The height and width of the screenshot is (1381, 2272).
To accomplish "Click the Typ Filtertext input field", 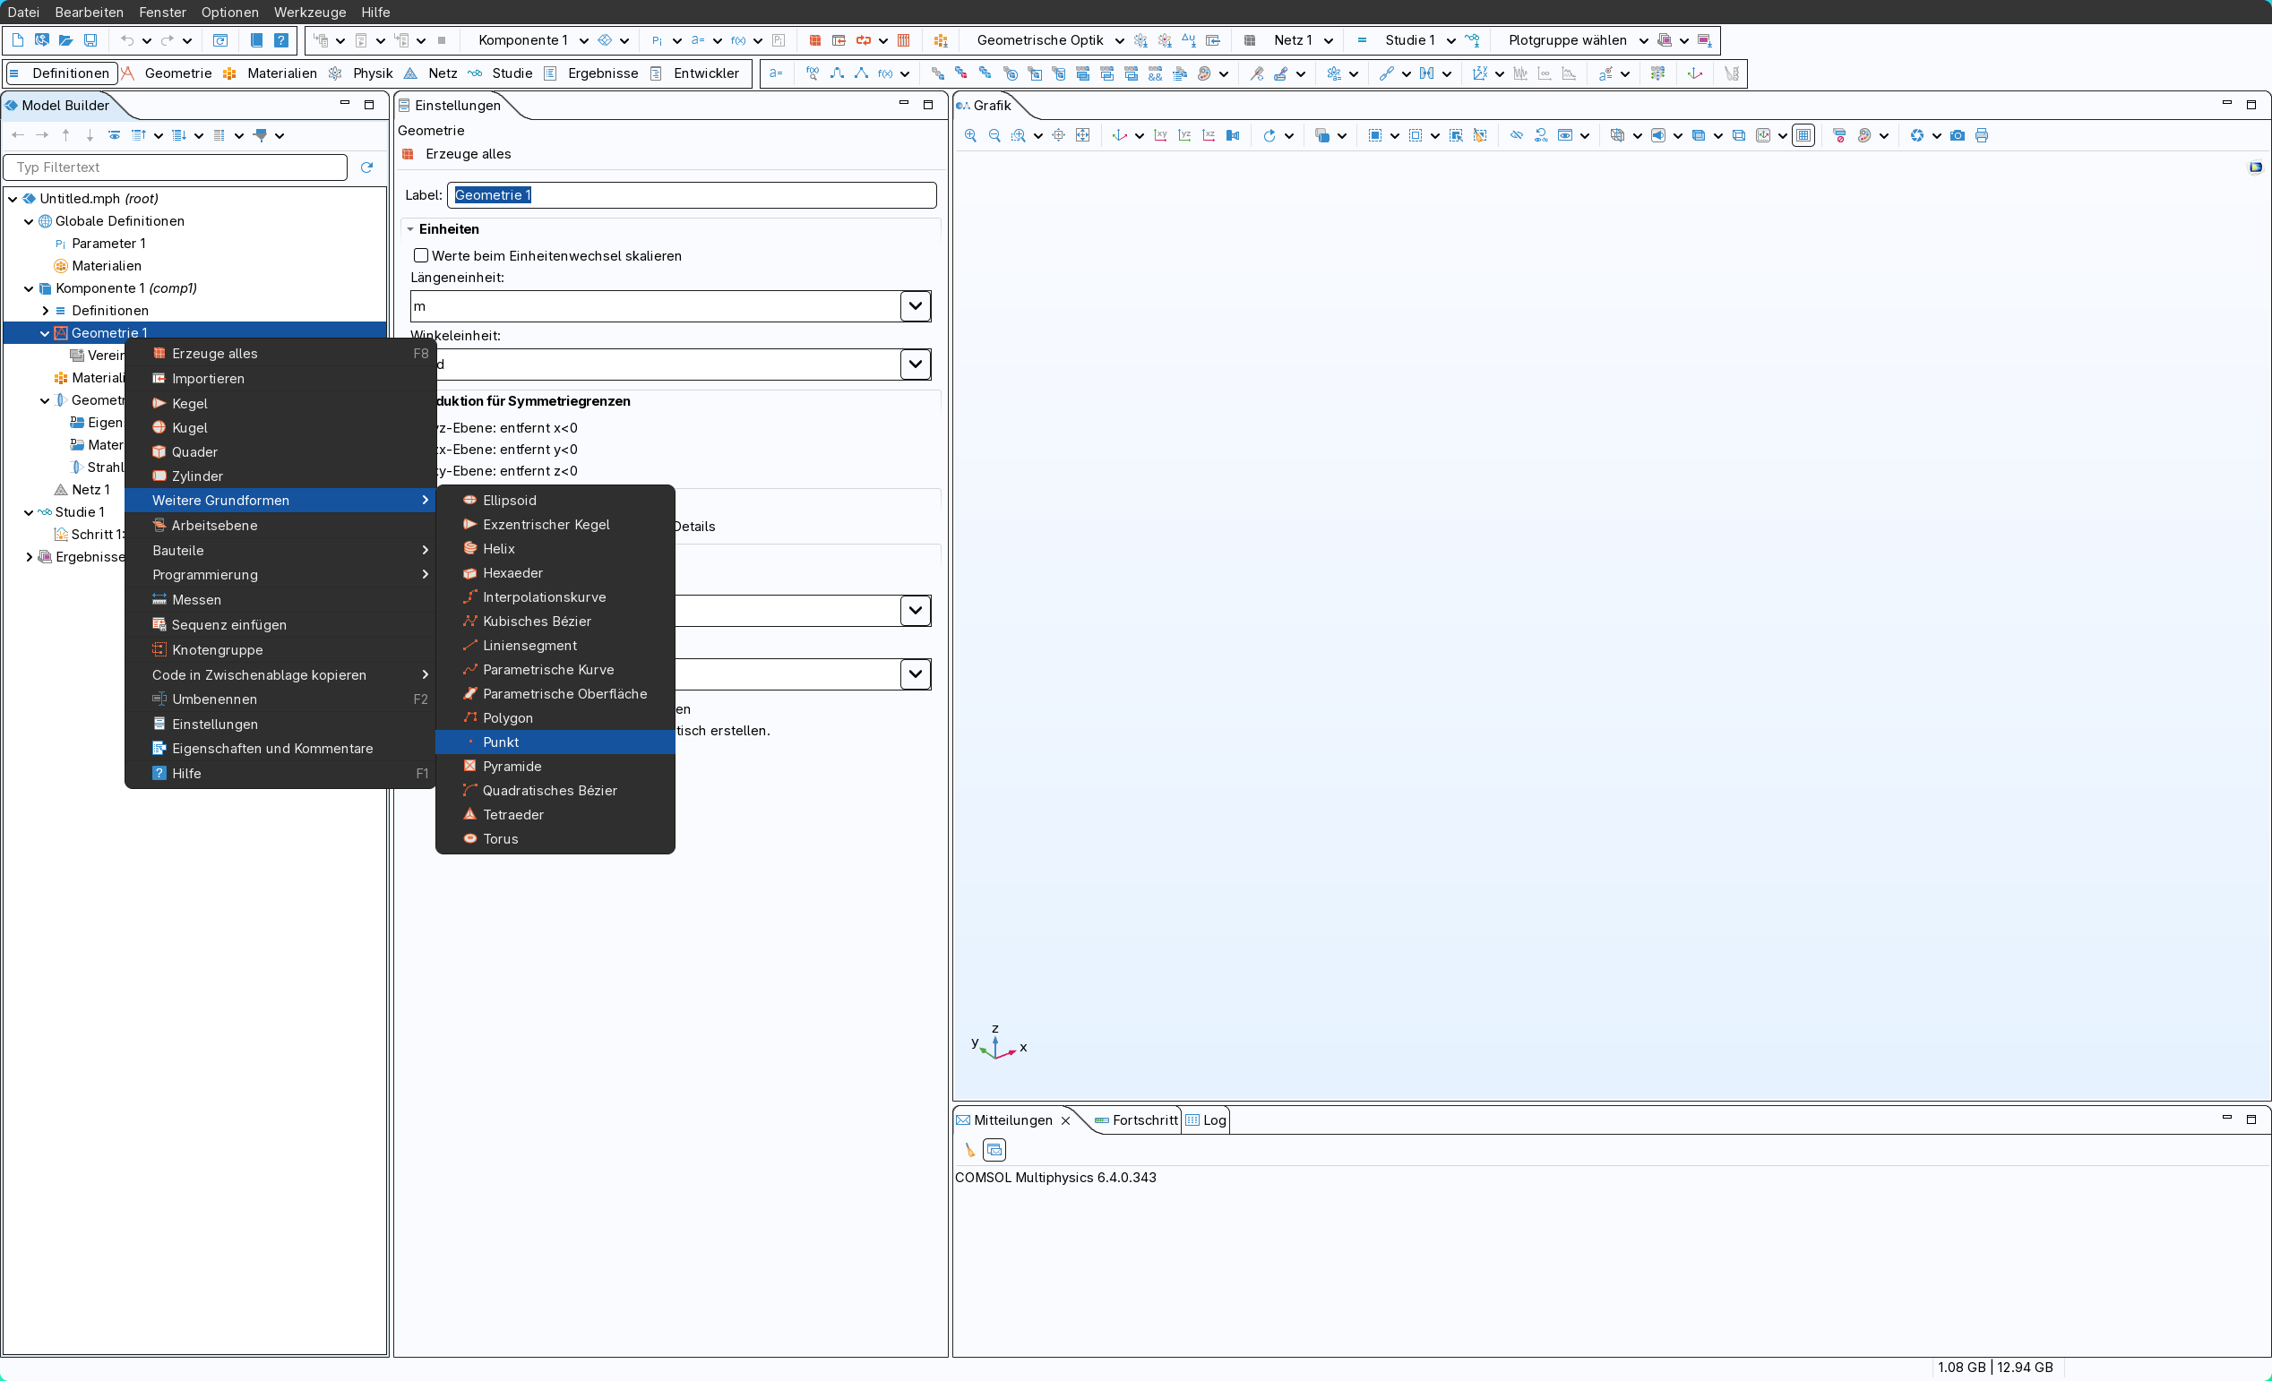I will [176, 167].
